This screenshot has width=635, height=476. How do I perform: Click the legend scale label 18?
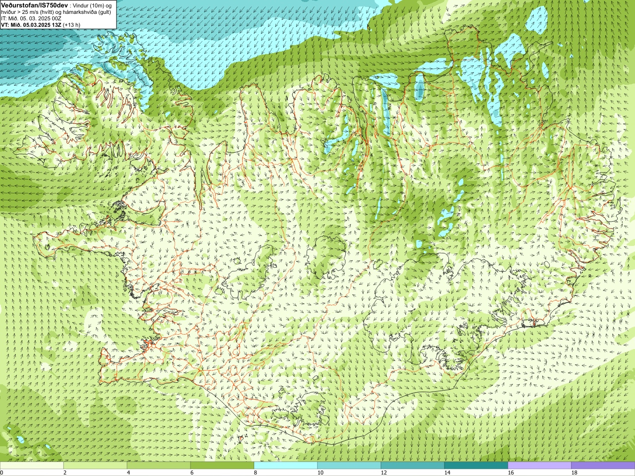(574, 473)
